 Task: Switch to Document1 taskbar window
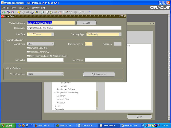point(130,126)
